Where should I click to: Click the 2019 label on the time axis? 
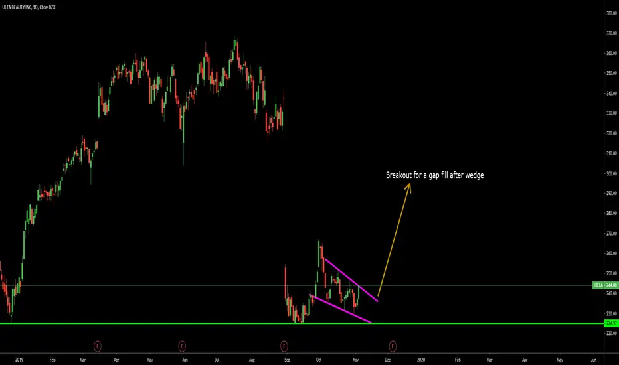19,360
